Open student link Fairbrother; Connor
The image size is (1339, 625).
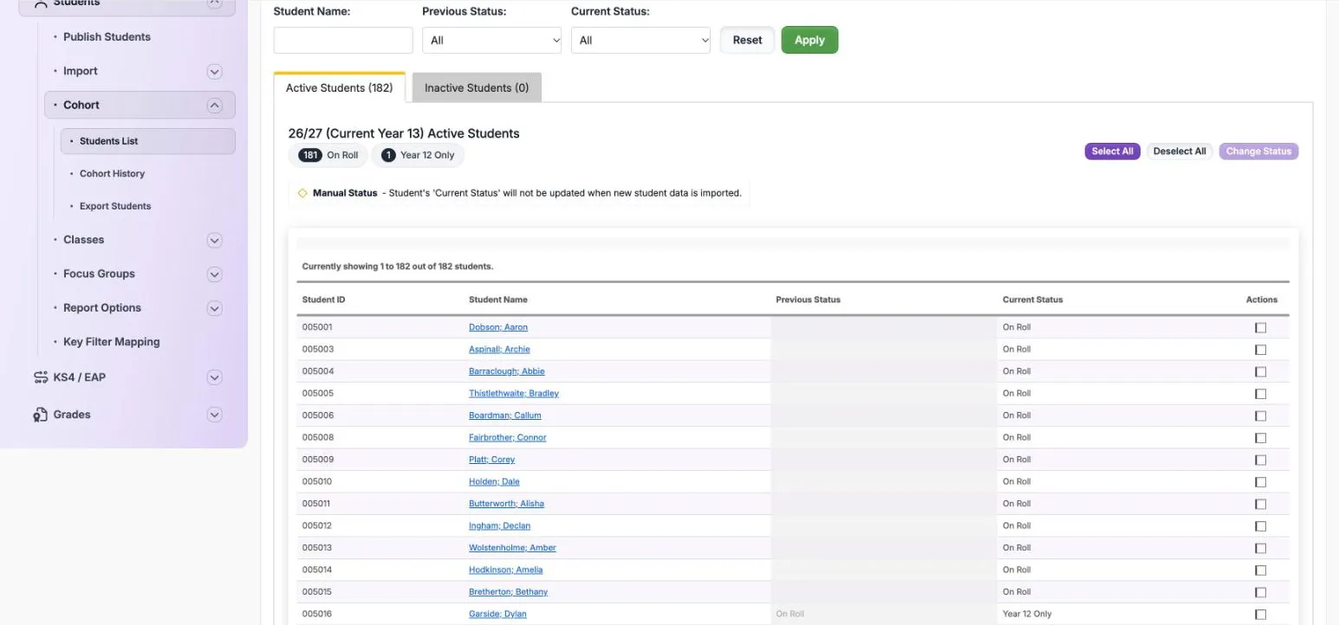coord(508,438)
